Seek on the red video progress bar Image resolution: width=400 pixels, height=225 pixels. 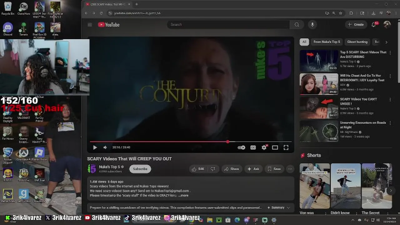(191, 142)
